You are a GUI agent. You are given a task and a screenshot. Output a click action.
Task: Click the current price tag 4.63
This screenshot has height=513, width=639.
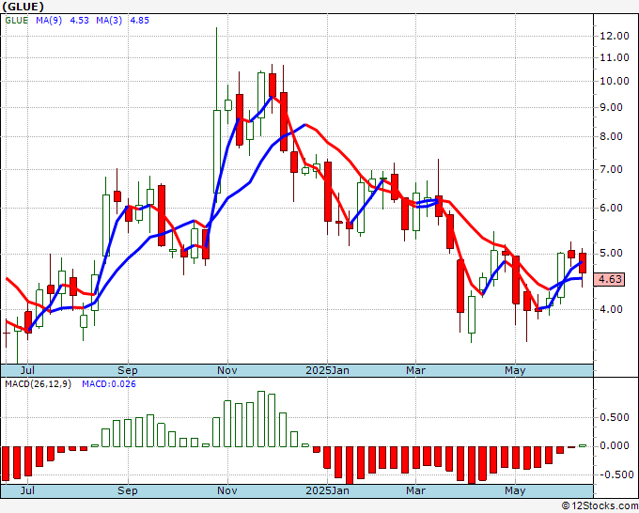point(609,280)
